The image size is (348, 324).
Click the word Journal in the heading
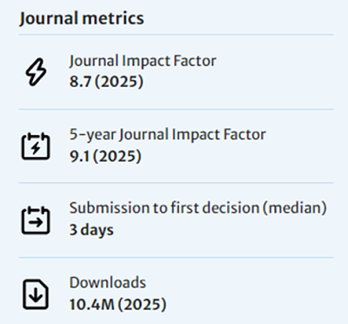point(49,18)
